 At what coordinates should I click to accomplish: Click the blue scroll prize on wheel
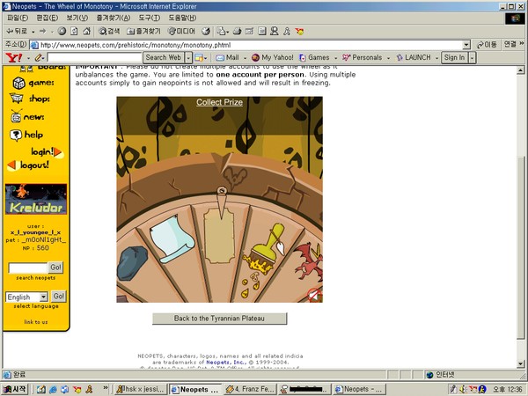pyautogui.click(x=172, y=239)
